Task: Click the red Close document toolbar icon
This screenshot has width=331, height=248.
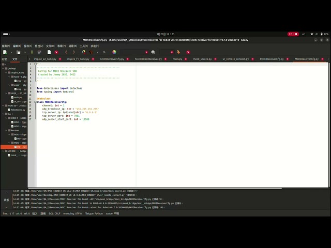Action: pos(56,52)
